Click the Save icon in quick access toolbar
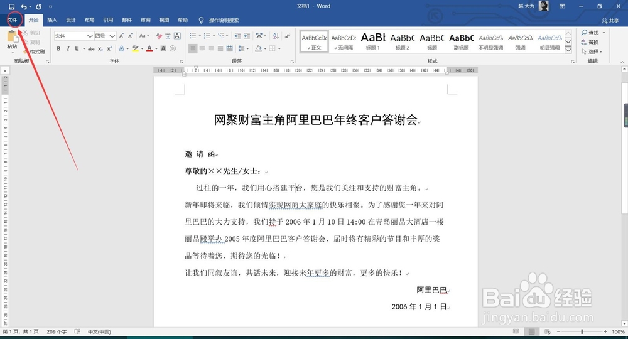Viewport: 628px width, 339px height. pos(11,6)
